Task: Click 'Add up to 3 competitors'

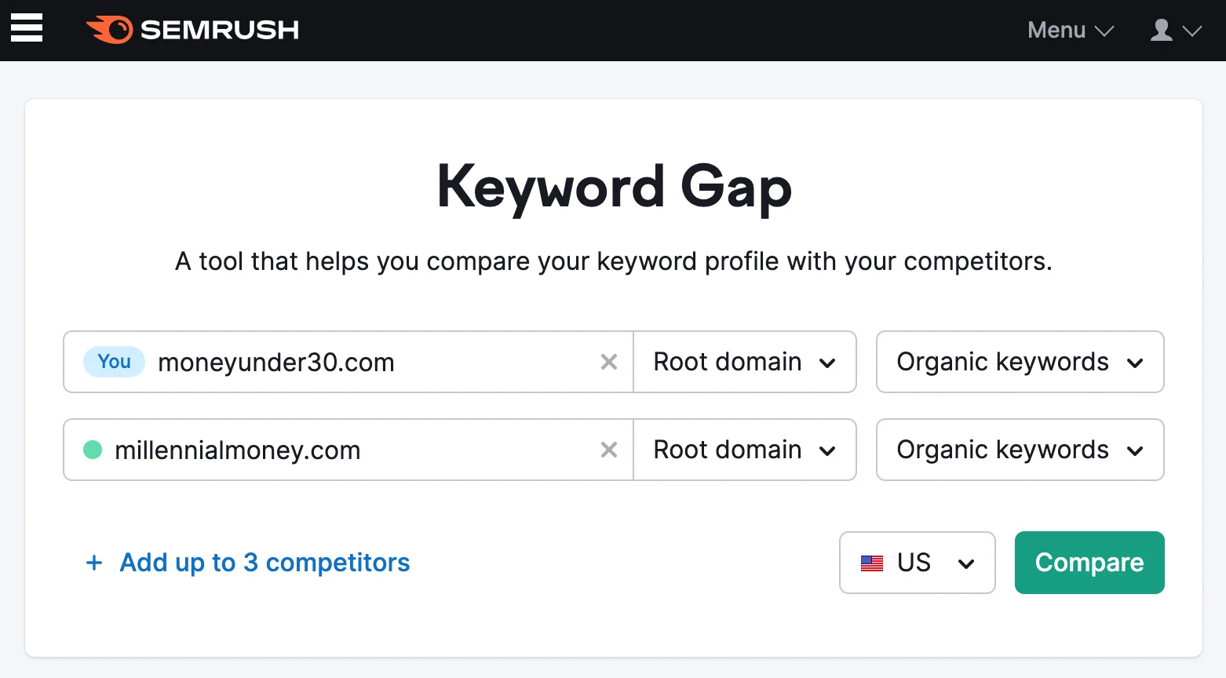Action: (264, 563)
